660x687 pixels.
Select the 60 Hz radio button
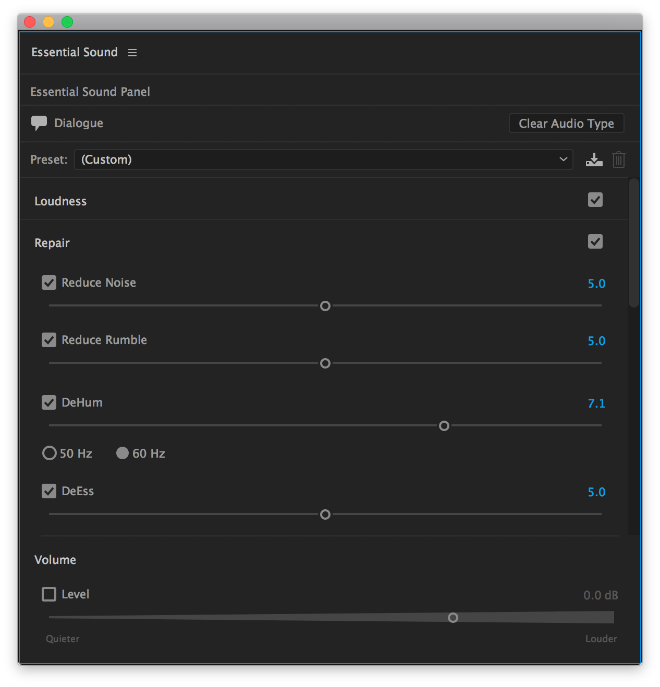[123, 453]
